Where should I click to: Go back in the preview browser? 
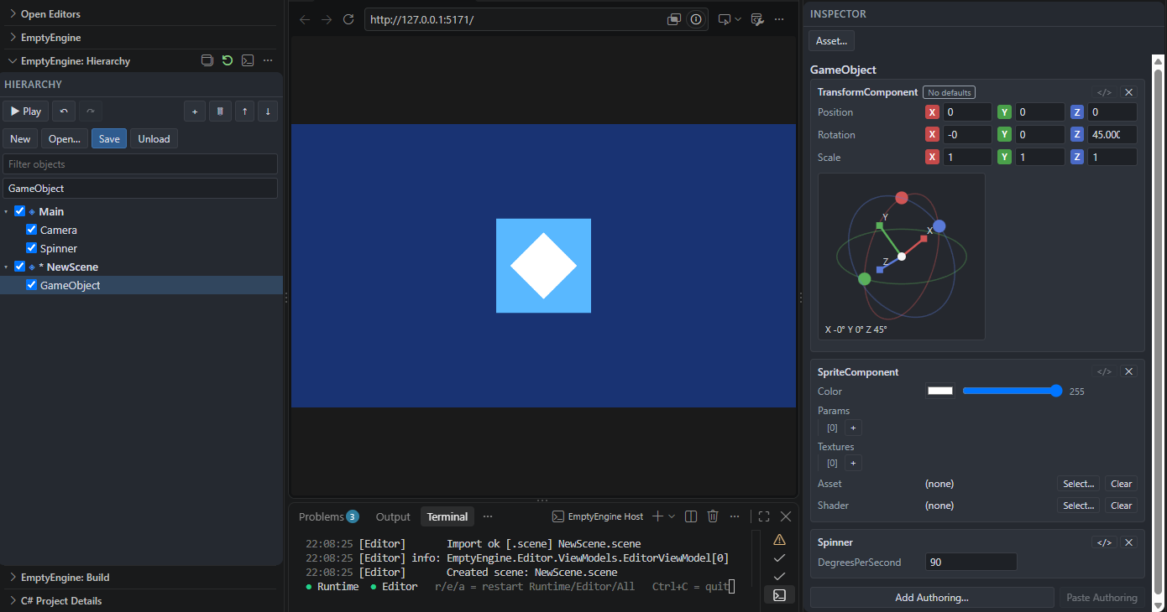click(x=305, y=19)
